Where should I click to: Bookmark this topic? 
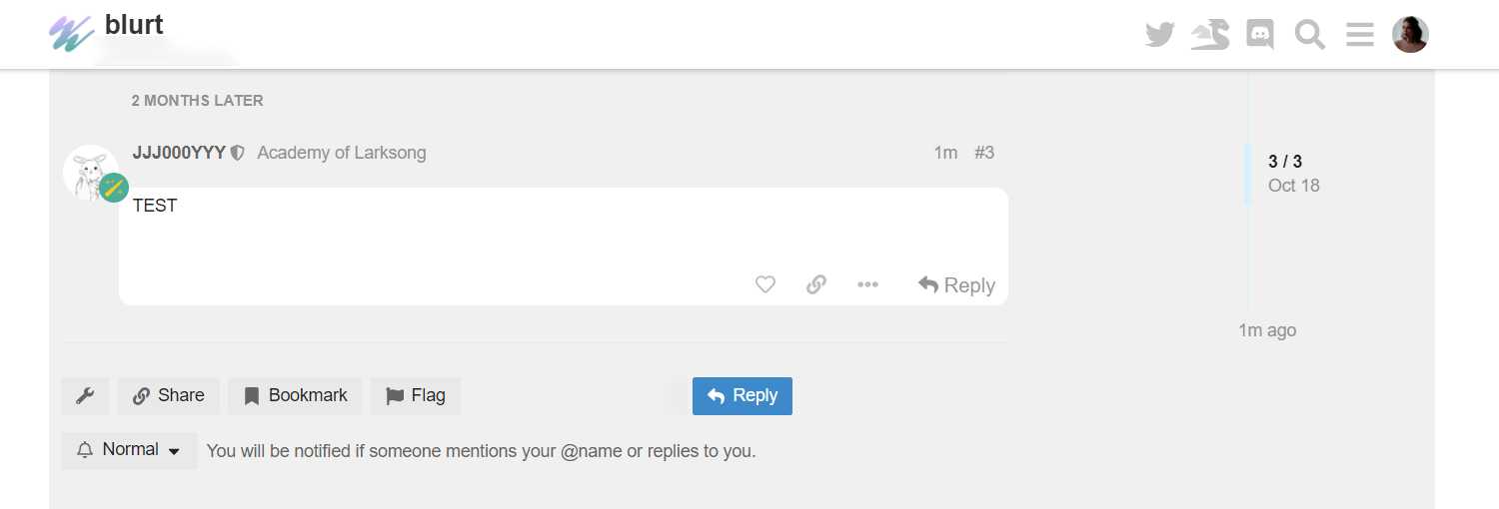coord(296,396)
